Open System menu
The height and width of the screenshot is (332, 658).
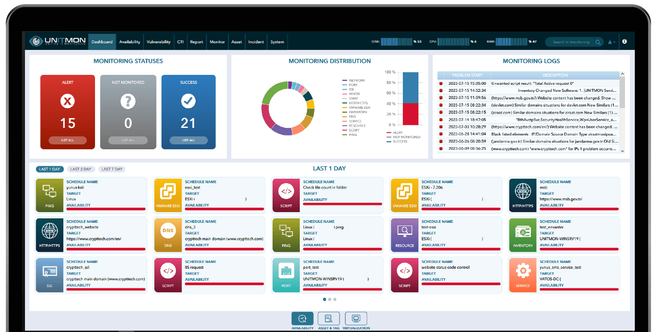tap(277, 42)
